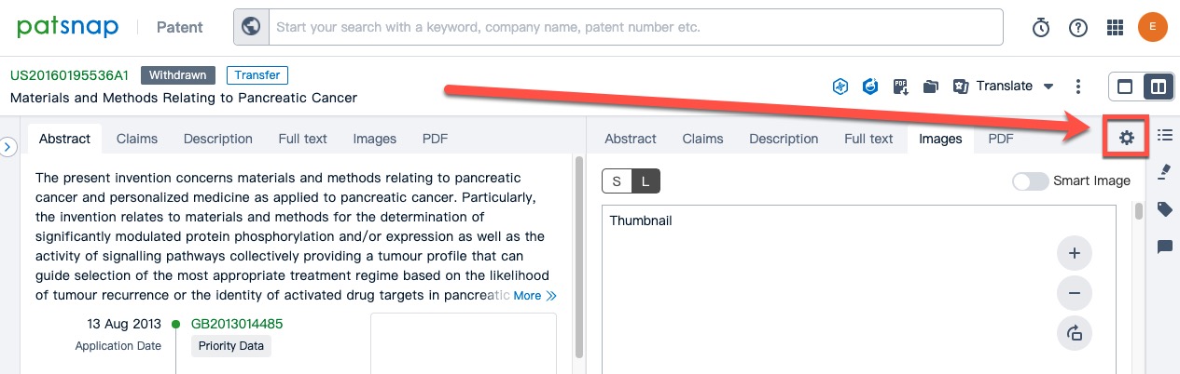Image resolution: width=1180 pixels, height=374 pixels.
Task: Open search history timer icon
Action: click(x=1041, y=28)
